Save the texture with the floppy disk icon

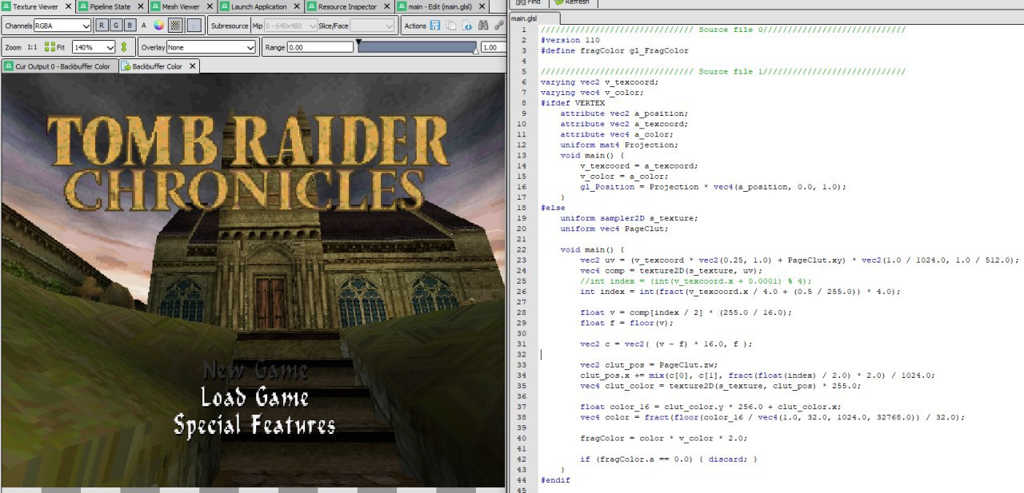[x=435, y=26]
